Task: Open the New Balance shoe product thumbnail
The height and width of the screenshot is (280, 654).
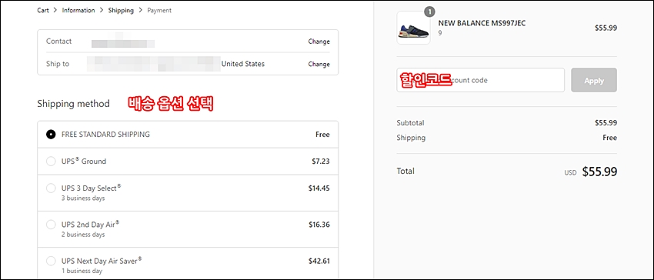Action: tap(413, 28)
